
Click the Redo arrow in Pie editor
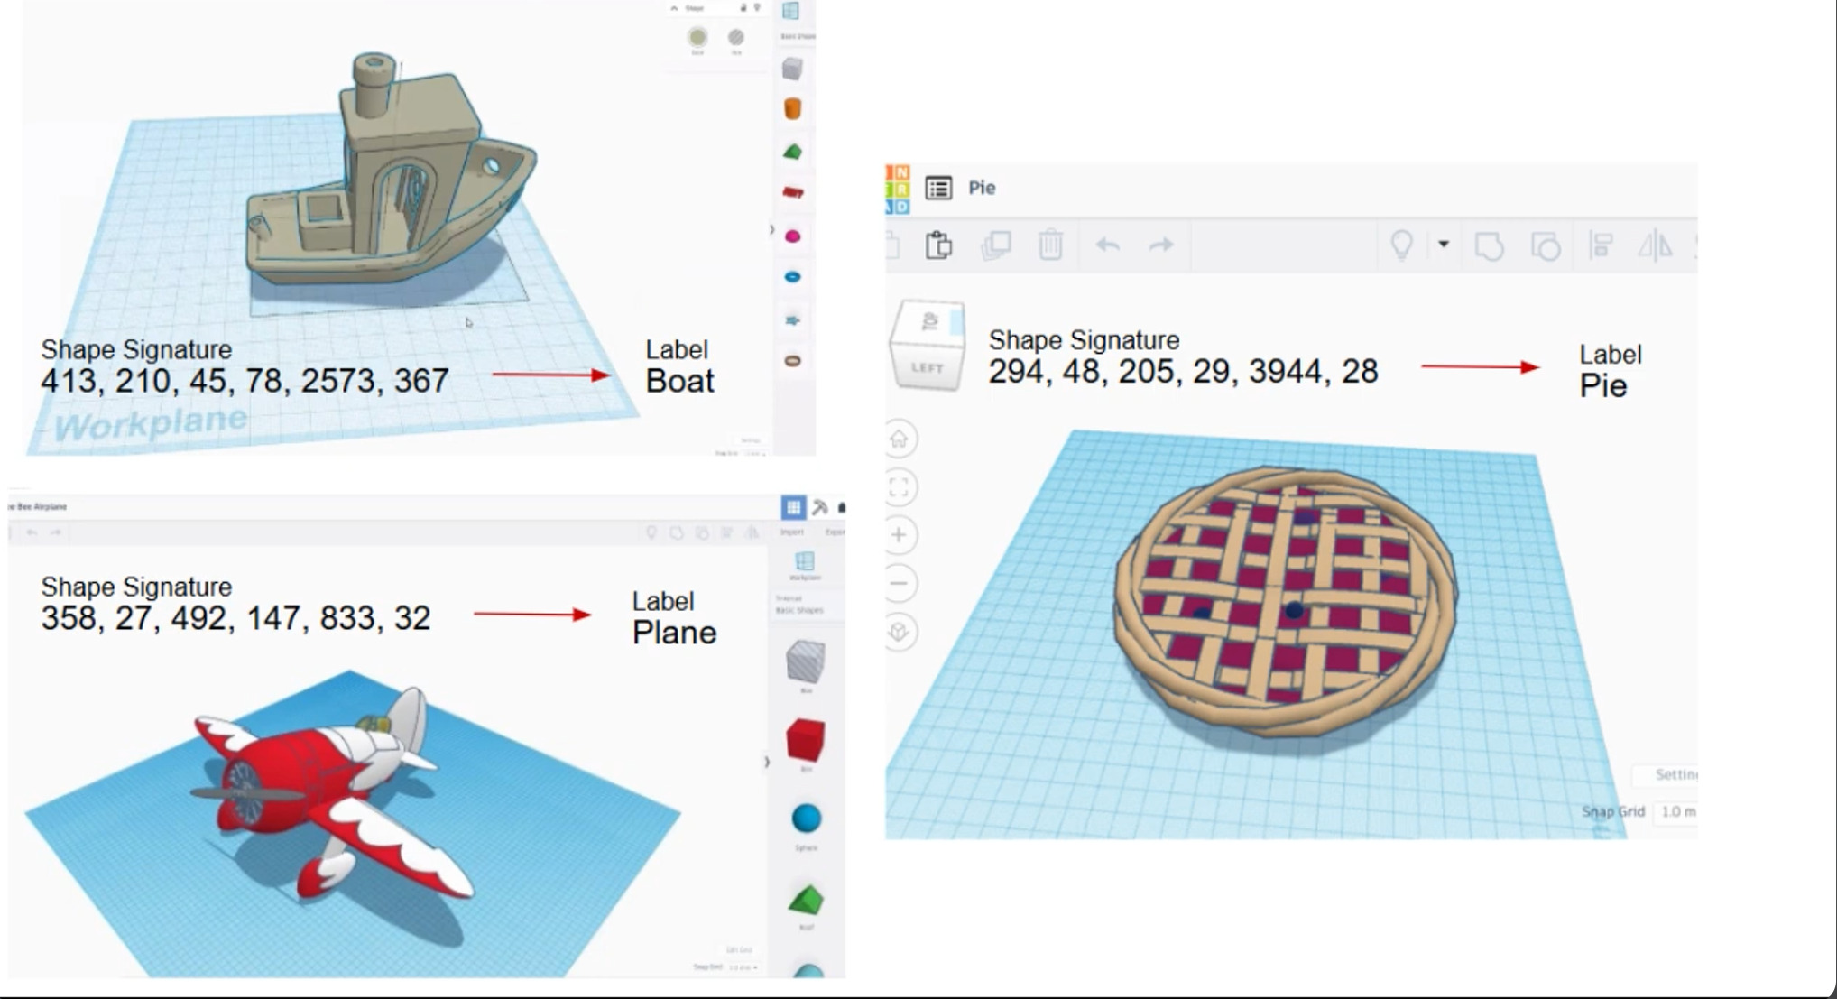click(1161, 245)
